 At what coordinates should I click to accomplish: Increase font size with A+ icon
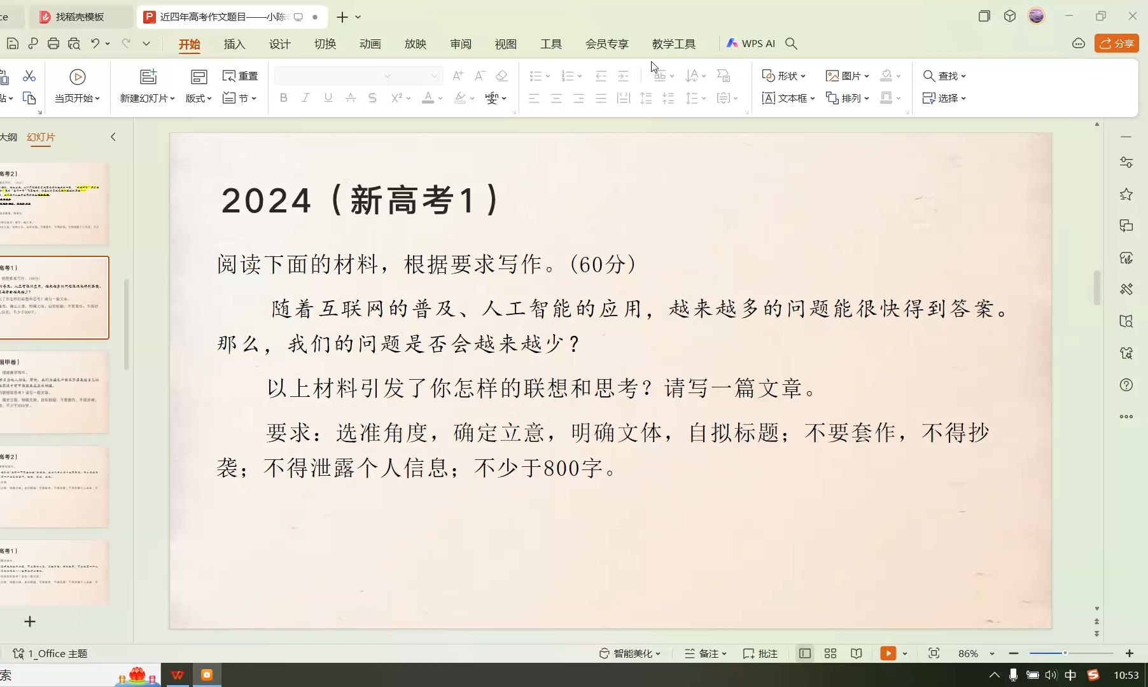pos(458,76)
